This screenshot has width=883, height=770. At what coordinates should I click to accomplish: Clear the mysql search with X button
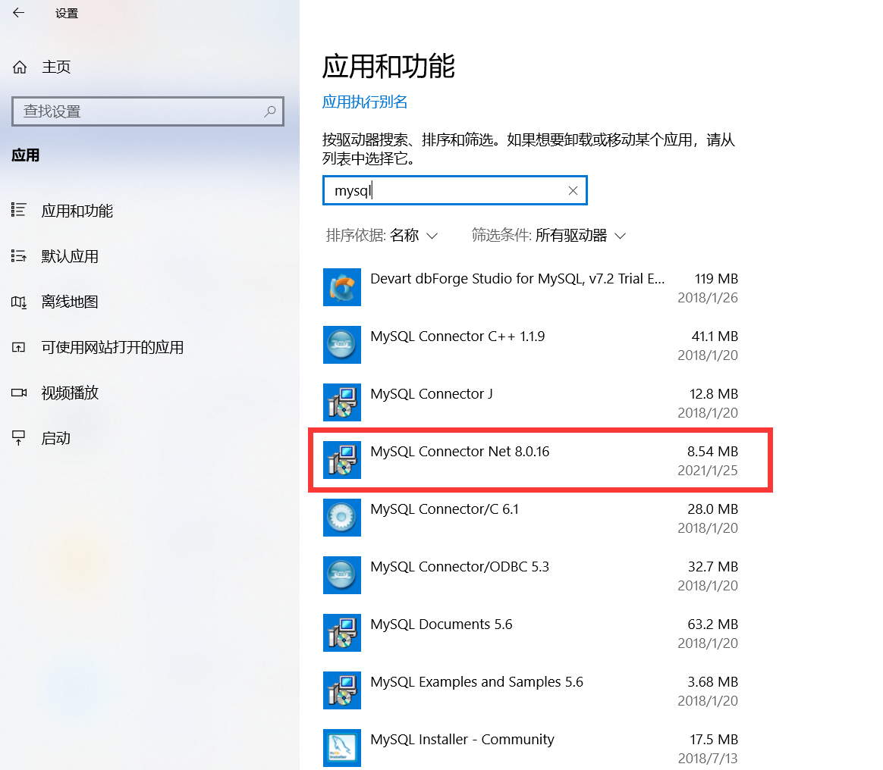point(573,191)
